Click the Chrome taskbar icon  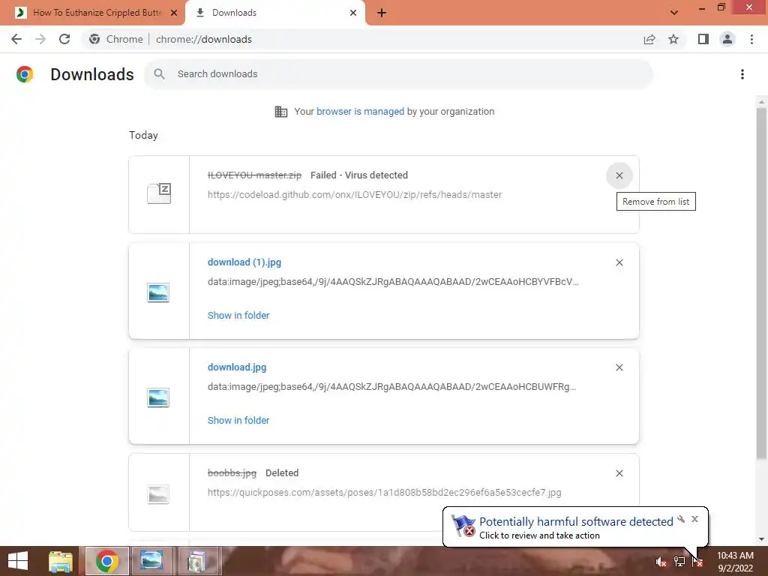[x=106, y=561]
